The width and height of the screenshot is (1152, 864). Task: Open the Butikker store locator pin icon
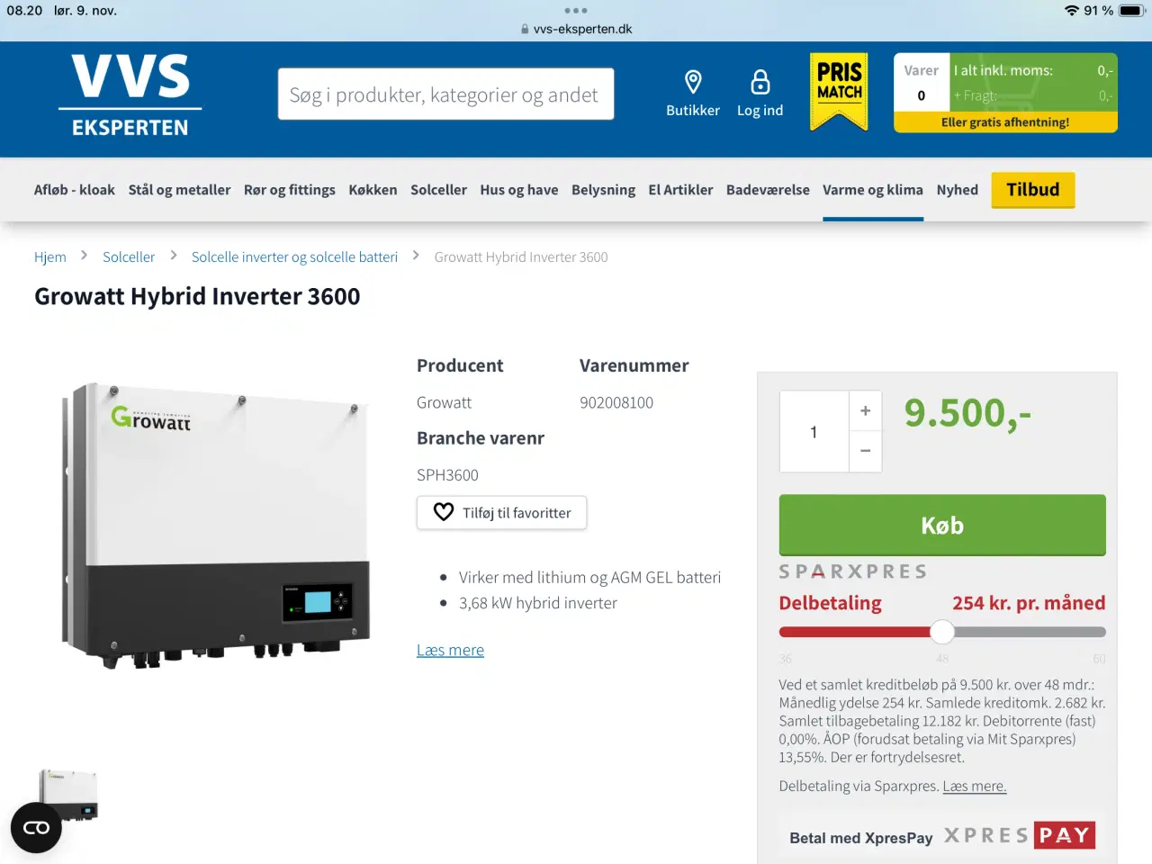point(693,82)
